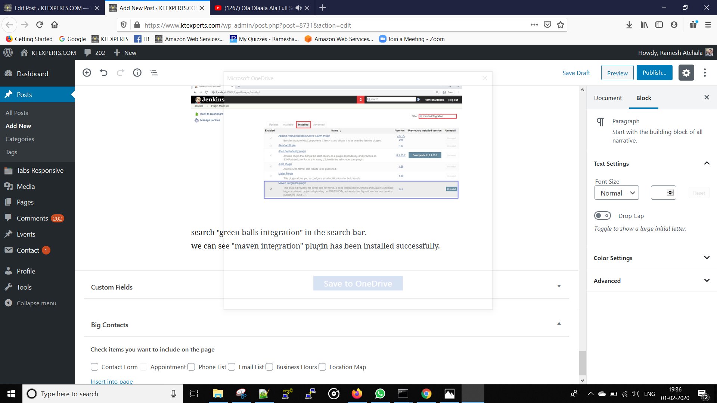This screenshot has height=403, width=717.
Task: Close the Block settings sidebar
Action: tap(707, 97)
